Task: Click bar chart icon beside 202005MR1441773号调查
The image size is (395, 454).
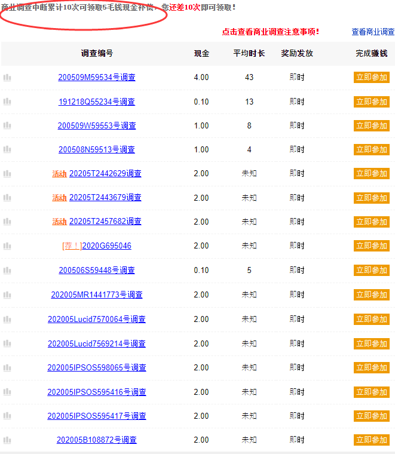Action: (x=7, y=295)
